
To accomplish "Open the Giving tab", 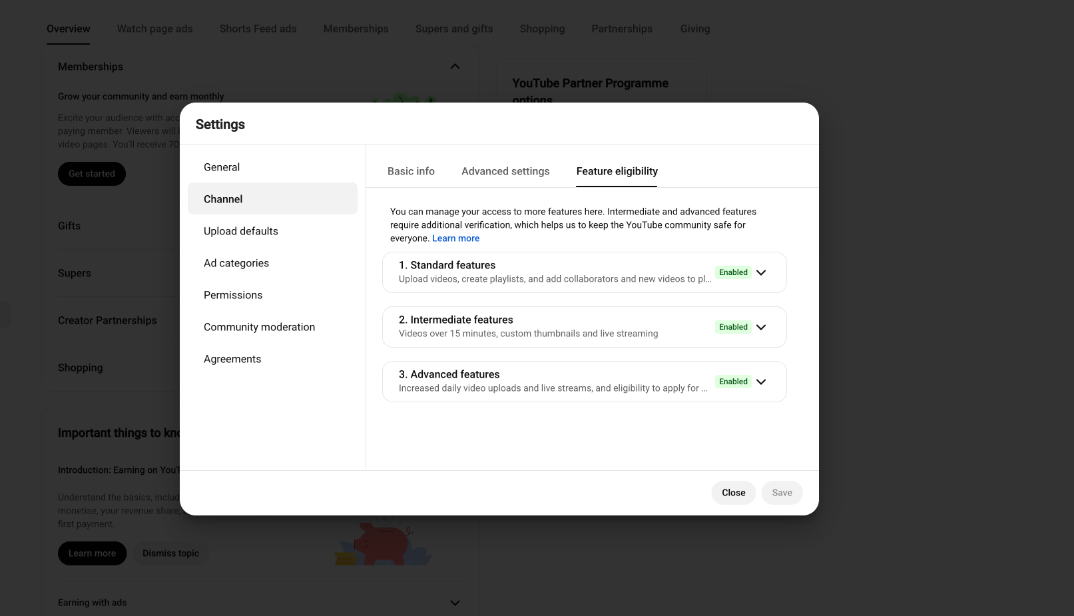I will pyautogui.click(x=695, y=29).
